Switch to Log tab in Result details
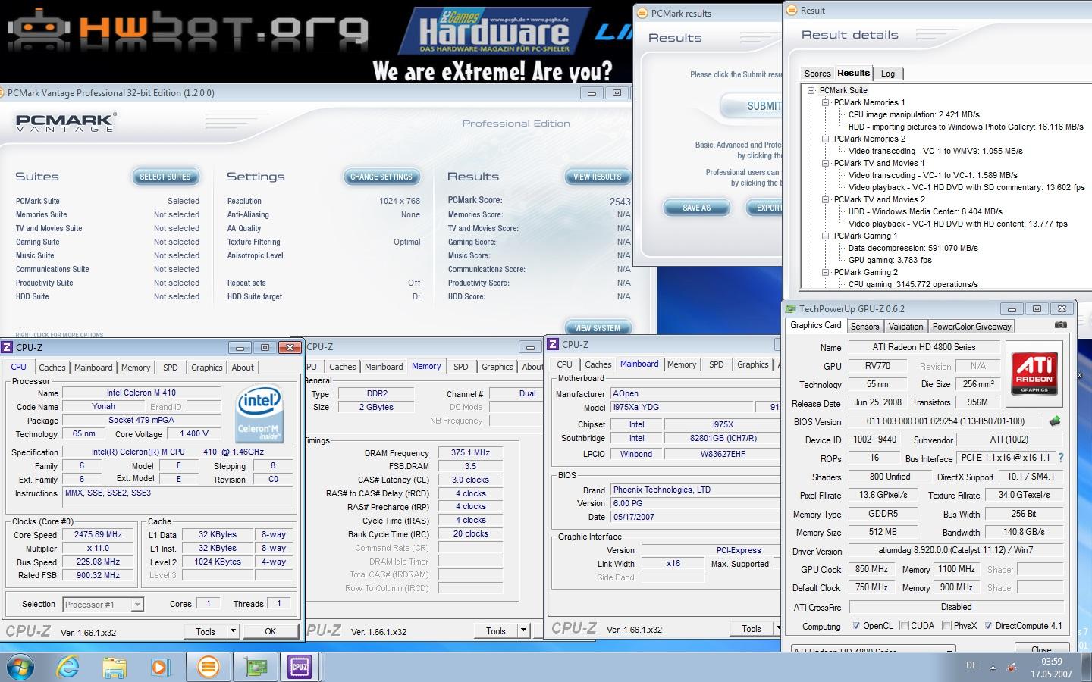 (888, 74)
